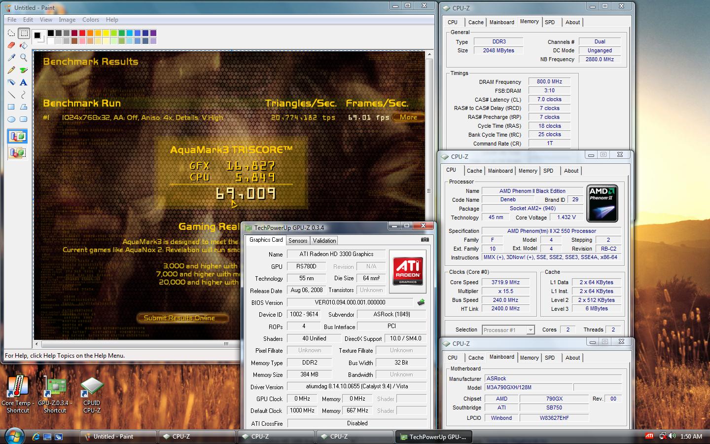Screen dimensions: 710x444
Task: Open Paint's Image menu
Action: coord(67,20)
